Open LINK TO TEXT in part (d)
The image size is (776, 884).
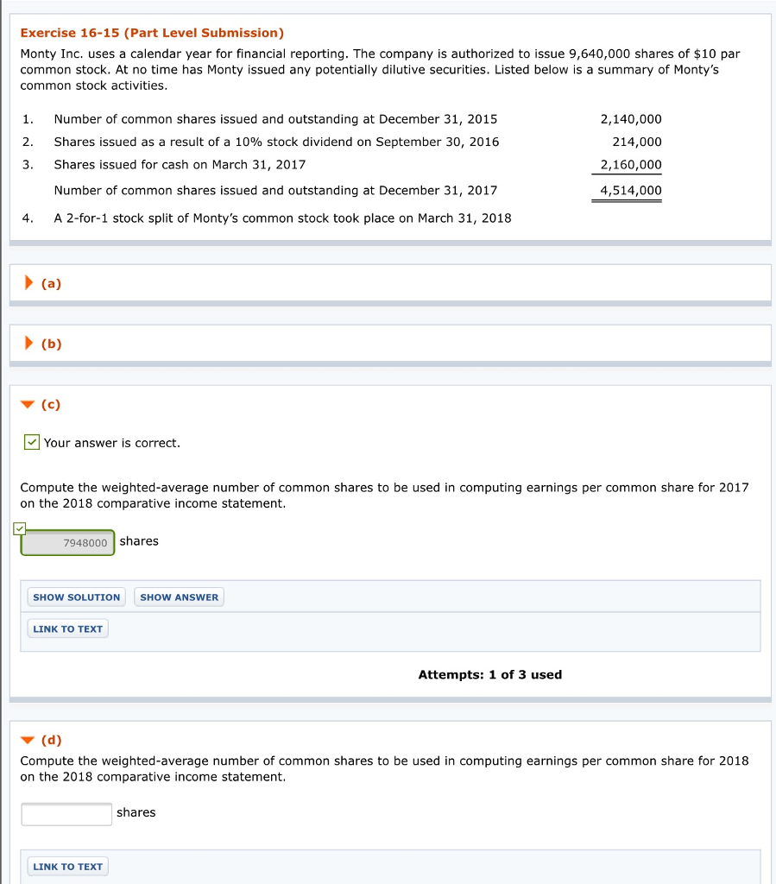coord(67,866)
